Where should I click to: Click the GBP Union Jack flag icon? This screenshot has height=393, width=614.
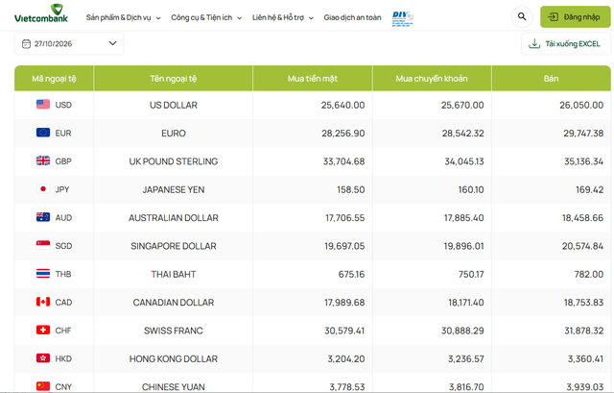[43, 160]
